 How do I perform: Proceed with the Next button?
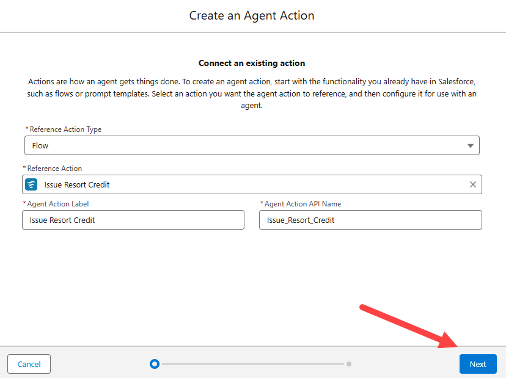tap(477, 364)
